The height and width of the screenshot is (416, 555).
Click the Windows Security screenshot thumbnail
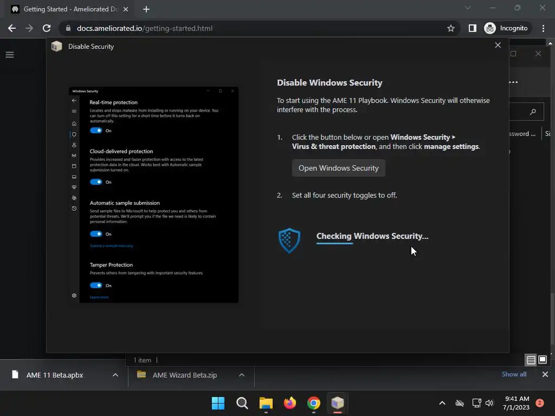point(153,194)
